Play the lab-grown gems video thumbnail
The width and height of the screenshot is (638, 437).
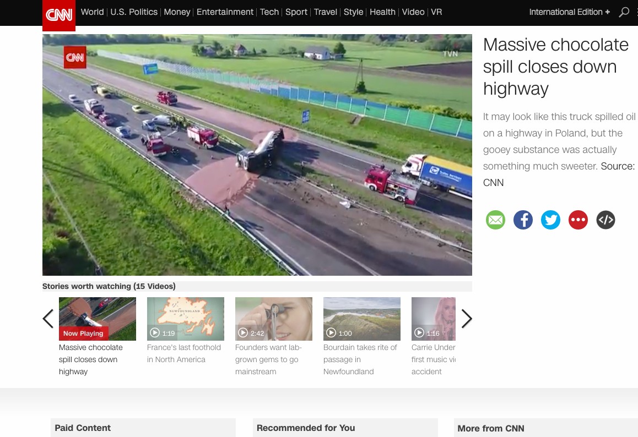(273, 319)
